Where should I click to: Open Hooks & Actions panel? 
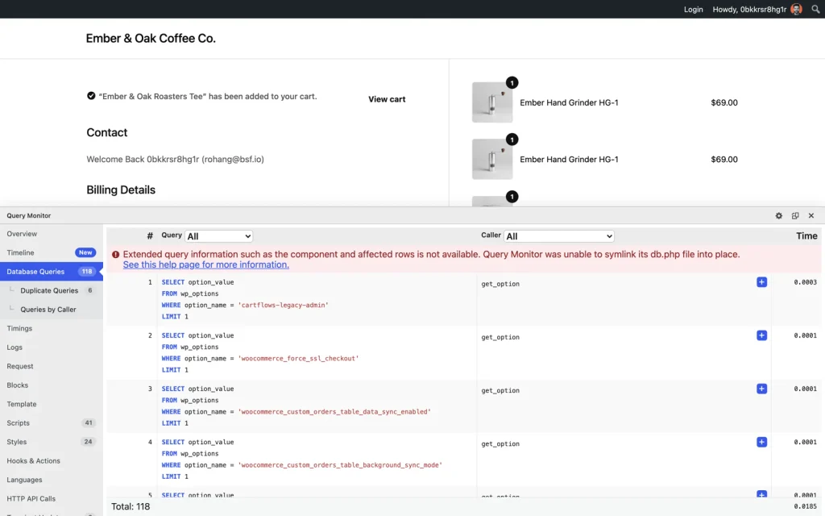click(34, 461)
